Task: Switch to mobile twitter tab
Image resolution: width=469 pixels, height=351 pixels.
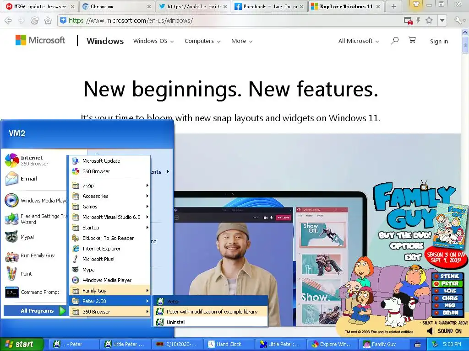Action: click(x=193, y=6)
